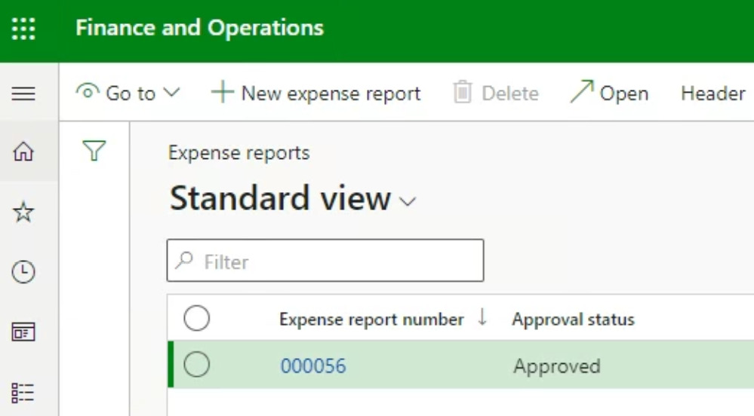The width and height of the screenshot is (754, 416).
Task: Click the Approval status column header
Action: point(573,320)
